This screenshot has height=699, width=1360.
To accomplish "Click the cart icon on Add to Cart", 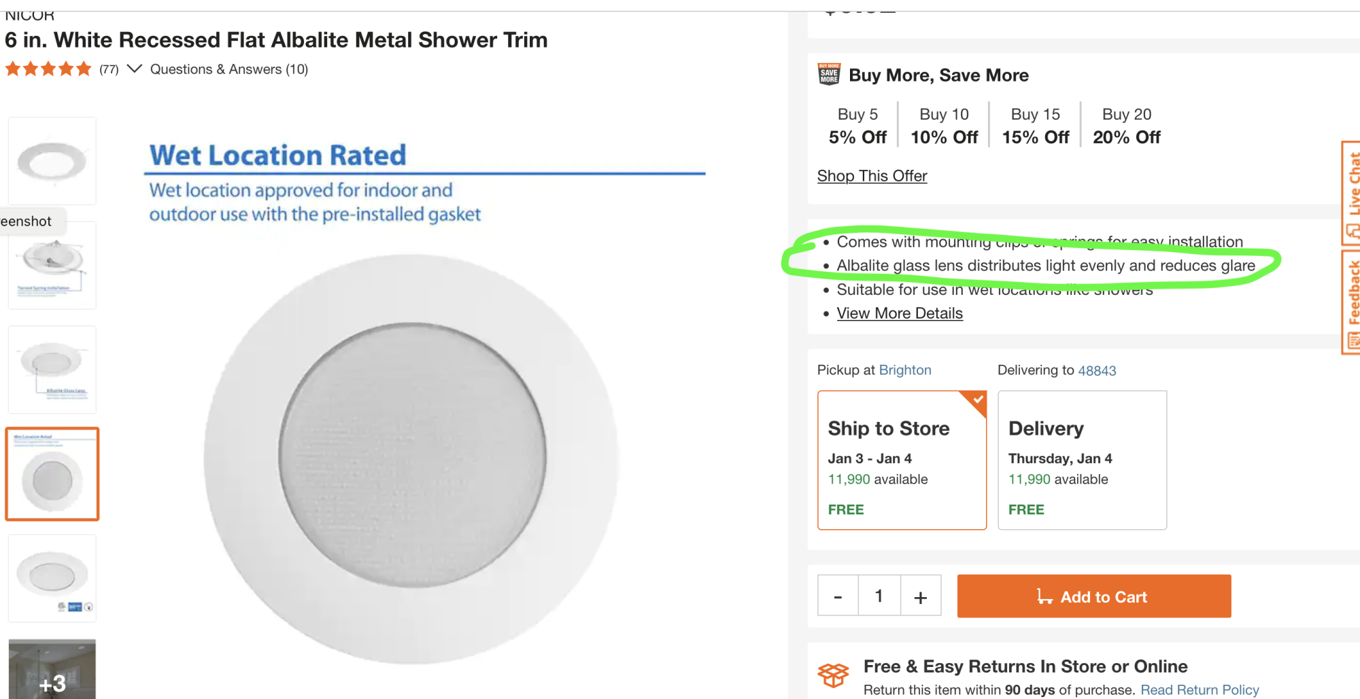I will point(1044,596).
